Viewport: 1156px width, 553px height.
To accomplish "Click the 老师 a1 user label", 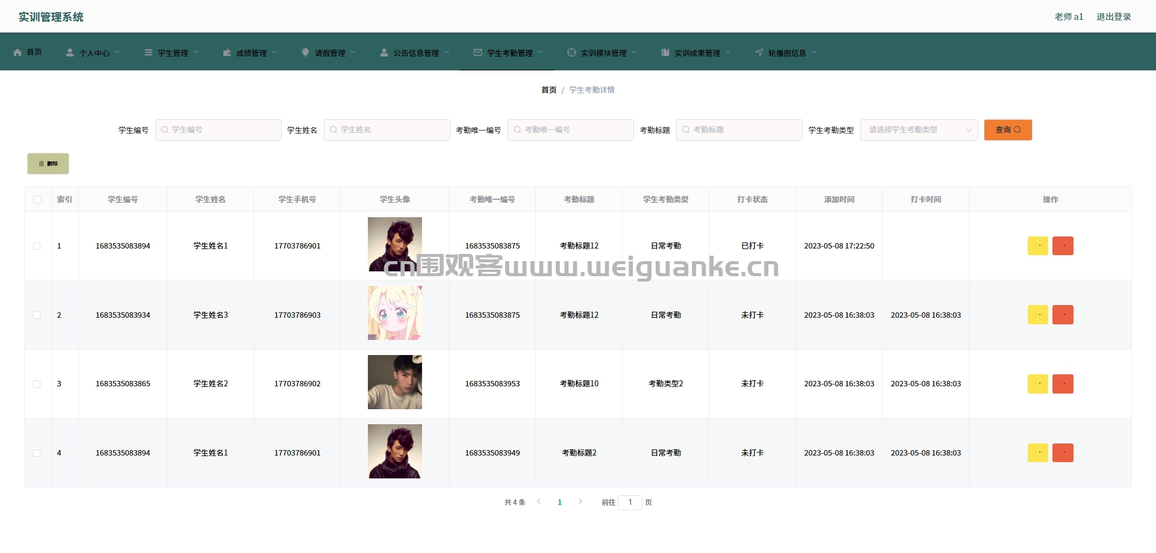I will (x=1069, y=17).
